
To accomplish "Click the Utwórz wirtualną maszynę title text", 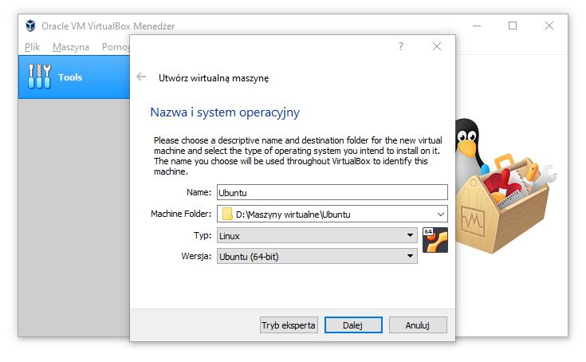I will coord(214,78).
